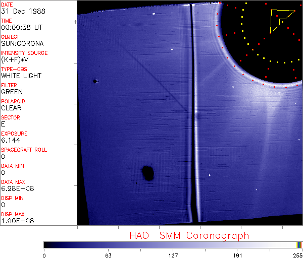Click the OBJECT label
The height and width of the screenshot is (258, 303).
pos(11,37)
